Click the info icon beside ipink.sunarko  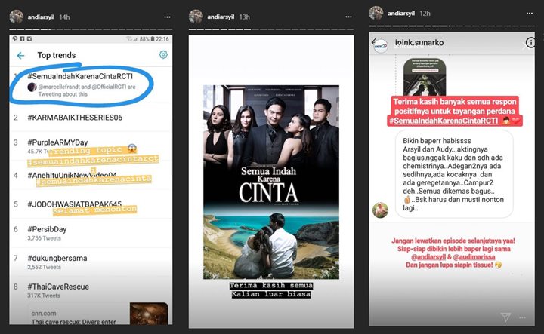point(530,42)
